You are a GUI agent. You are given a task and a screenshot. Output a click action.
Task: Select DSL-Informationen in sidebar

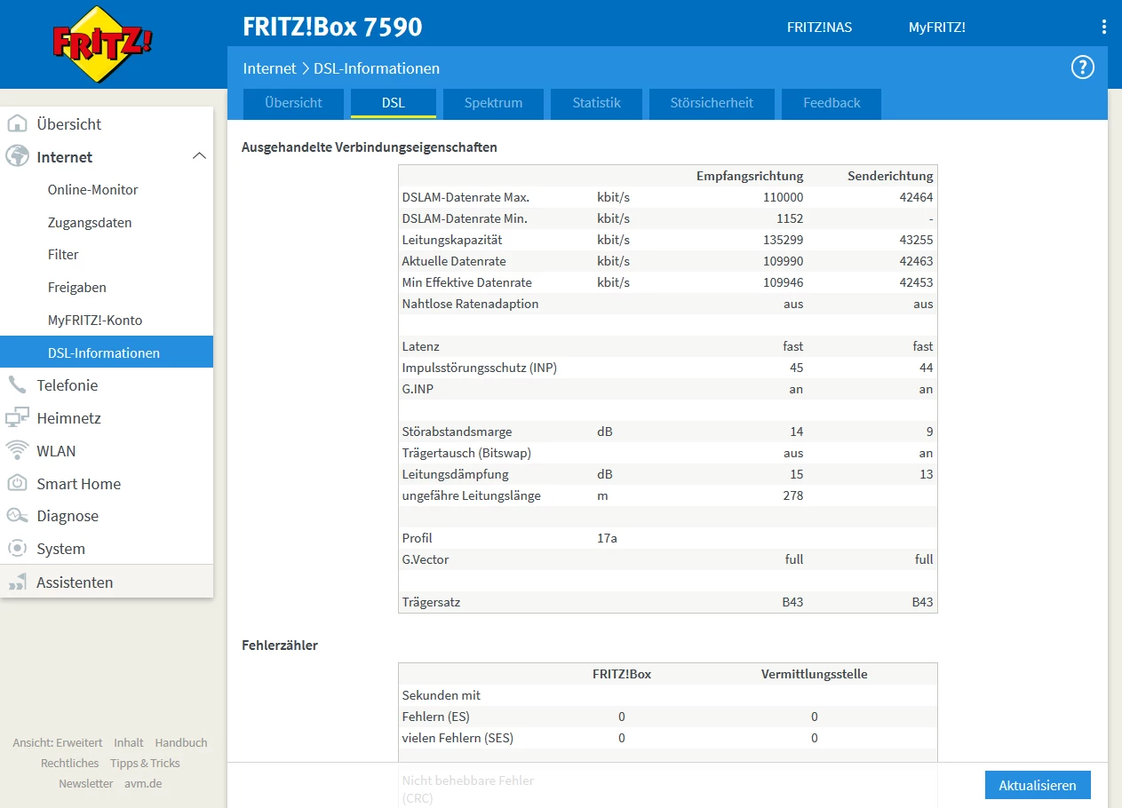point(107,353)
